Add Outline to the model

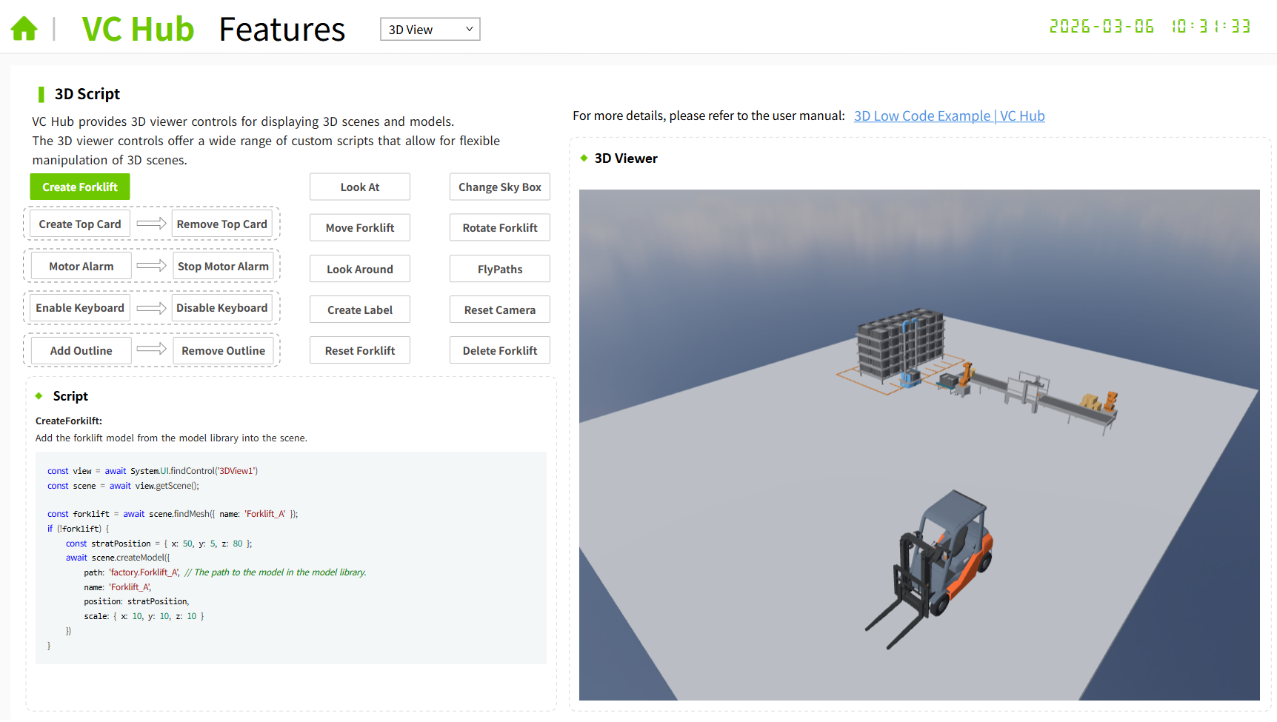[x=81, y=351]
